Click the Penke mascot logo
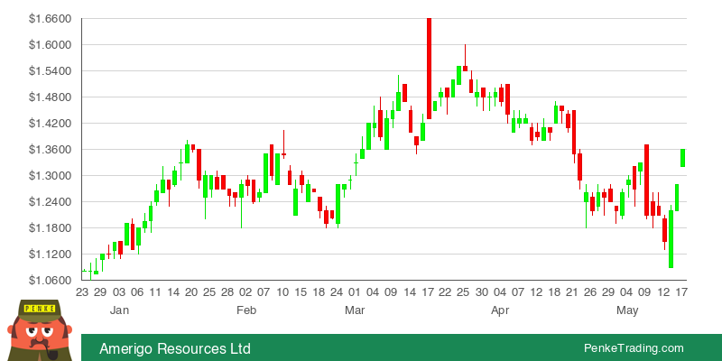The height and width of the screenshot is (361, 722). click(x=40, y=330)
